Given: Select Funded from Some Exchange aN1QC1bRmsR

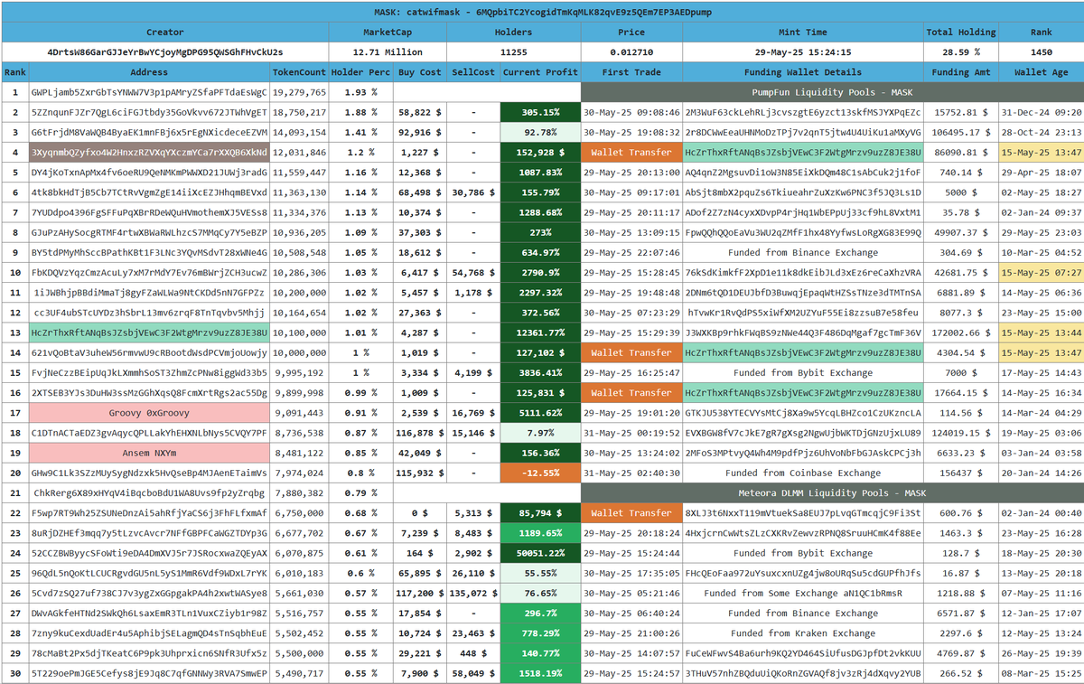Looking at the screenshot, I should (x=802, y=593).
